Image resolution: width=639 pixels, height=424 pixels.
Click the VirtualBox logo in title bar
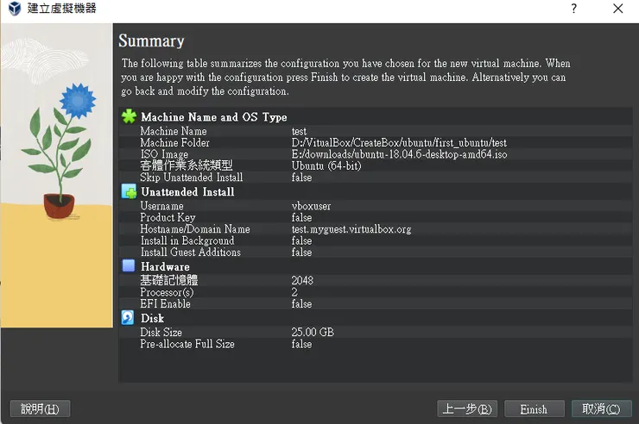point(15,8)
